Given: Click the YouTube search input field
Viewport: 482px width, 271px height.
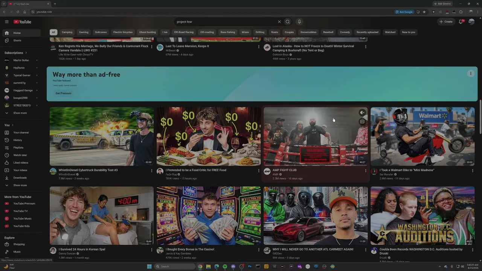Looking at the screenshot, I should [x=225, y=22].
